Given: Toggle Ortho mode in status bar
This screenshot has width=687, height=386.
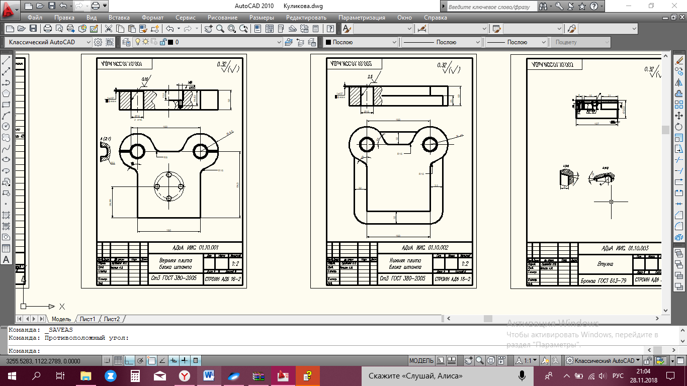Looking at the screenshot, I should coord(129,360).
